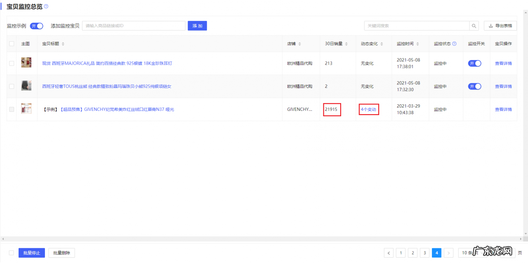Go to previous page arrow
Viewport: 528px width, 263px height.
point(389,253)
